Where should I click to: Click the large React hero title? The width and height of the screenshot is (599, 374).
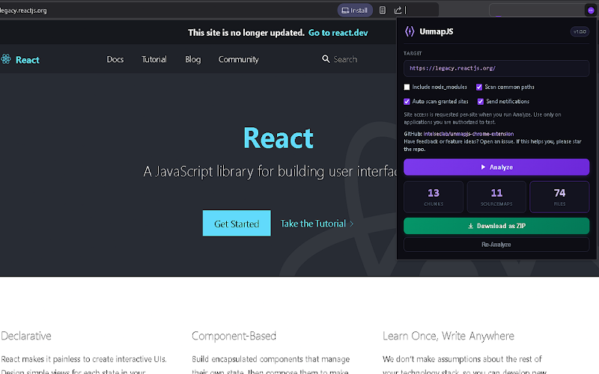tap(279, 138)
